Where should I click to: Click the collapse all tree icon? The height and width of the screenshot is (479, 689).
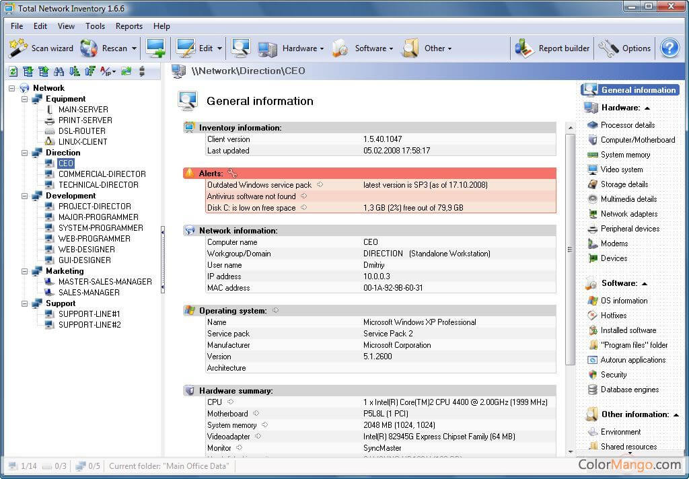[44, 71]
